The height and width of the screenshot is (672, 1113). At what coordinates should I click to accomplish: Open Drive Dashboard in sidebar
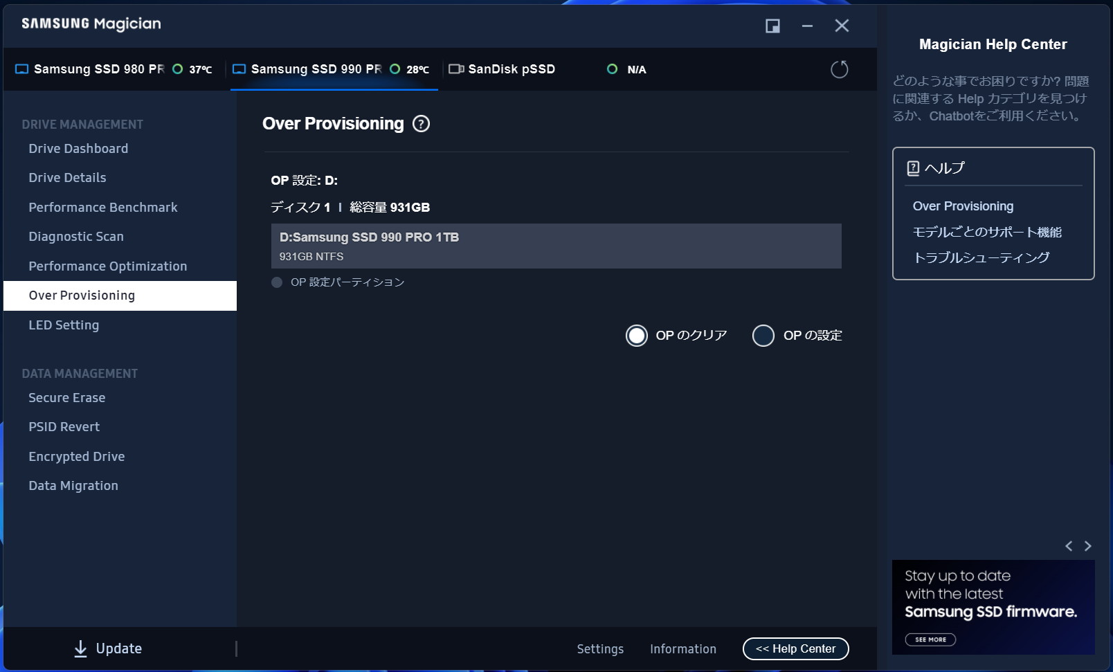coord(78,149)
